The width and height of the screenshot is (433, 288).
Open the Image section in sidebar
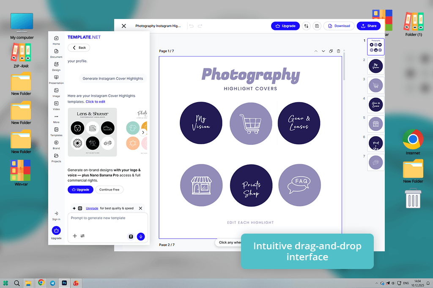(x=56, y=92)
